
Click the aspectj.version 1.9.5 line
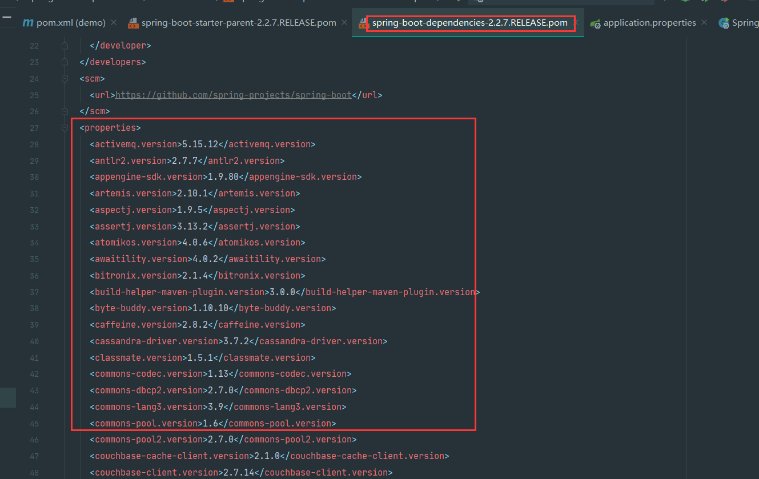pos(192,210)
